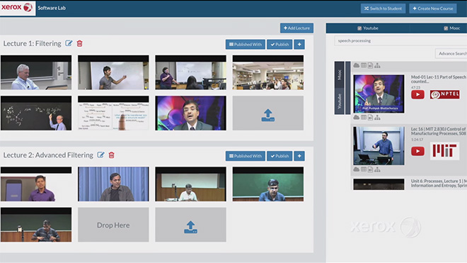Open Lecture 2 thumbnail with blue curtain background
Screen dimensions: 467x263
pos(113,184)
